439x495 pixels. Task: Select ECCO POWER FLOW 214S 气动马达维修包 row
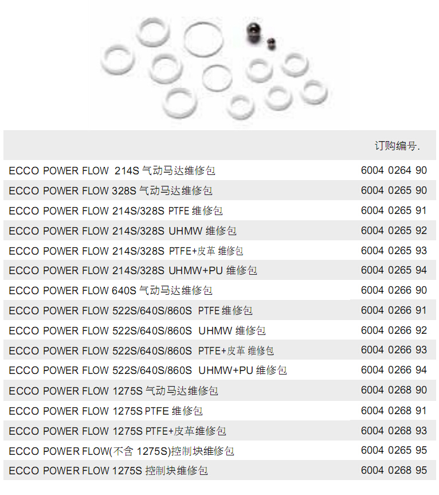[219, 170]
